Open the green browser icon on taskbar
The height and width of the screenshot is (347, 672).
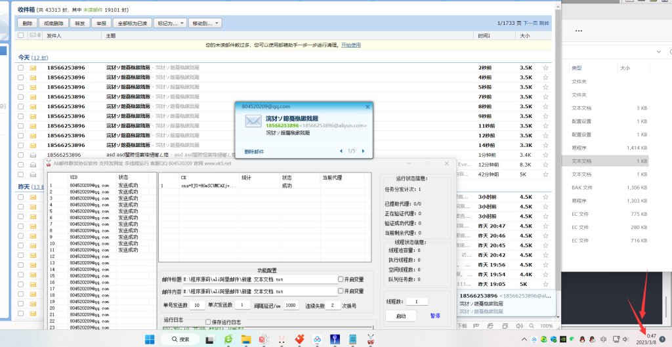pyautogui.click(x=228, y=339)
